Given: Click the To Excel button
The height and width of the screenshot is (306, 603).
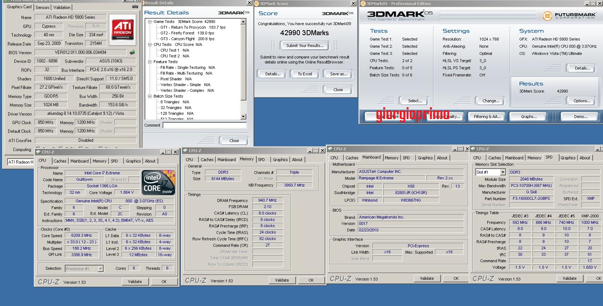Looking at the screenshot, I should pos(305,74).
